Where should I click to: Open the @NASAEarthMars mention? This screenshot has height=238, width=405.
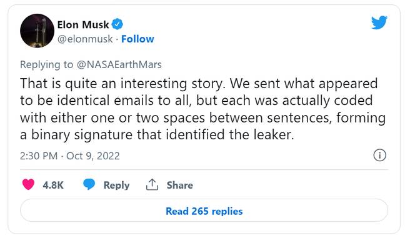(x=119, y=64)
